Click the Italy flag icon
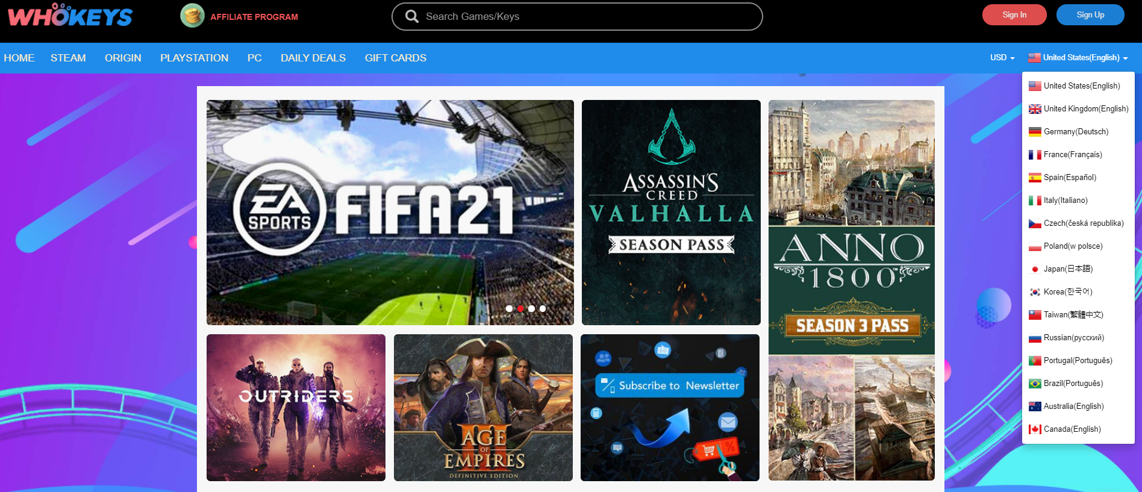This screenshot has height=492, width=1142. coord(1035,201)
